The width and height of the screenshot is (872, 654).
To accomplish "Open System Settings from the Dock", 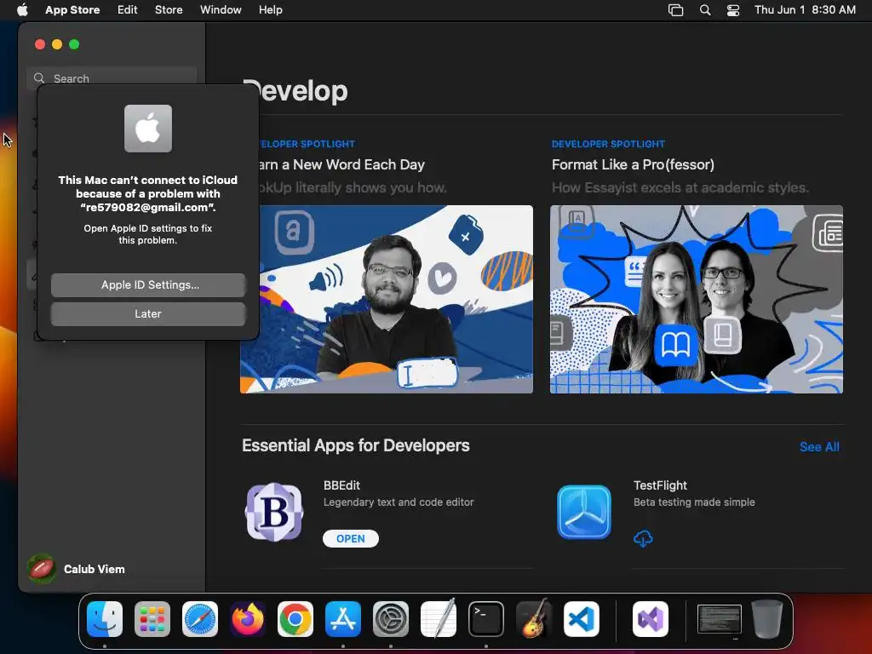I will point(390,619).
